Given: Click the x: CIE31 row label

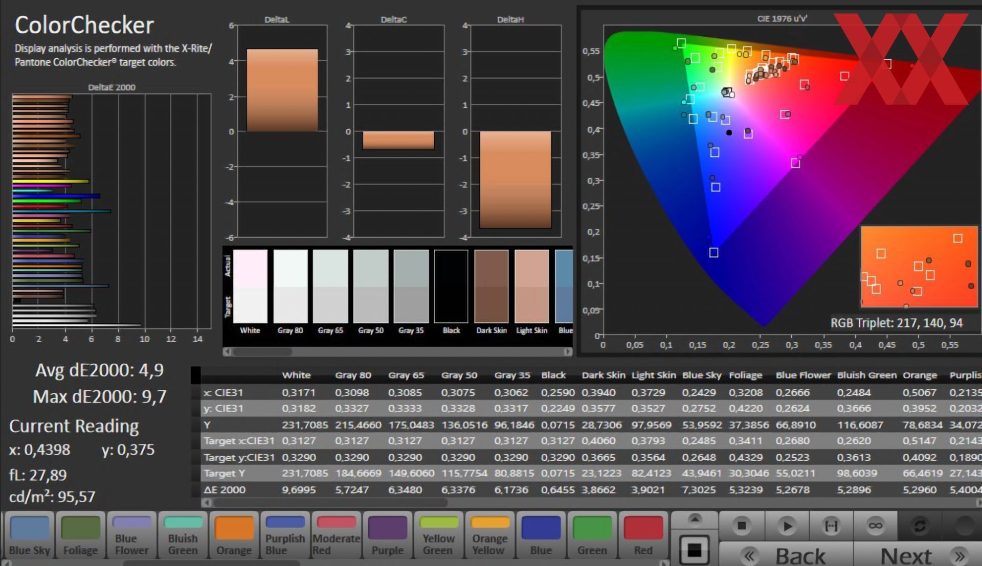Looking at the screenshot, I should (224, 393).
